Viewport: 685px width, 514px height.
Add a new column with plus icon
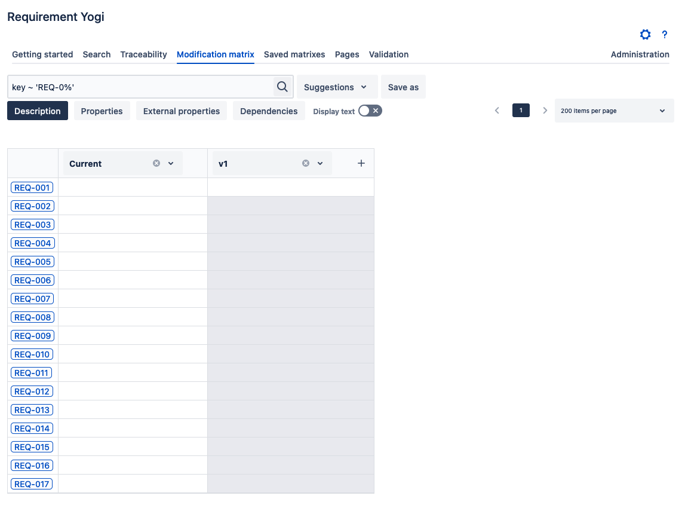point(361,163)
